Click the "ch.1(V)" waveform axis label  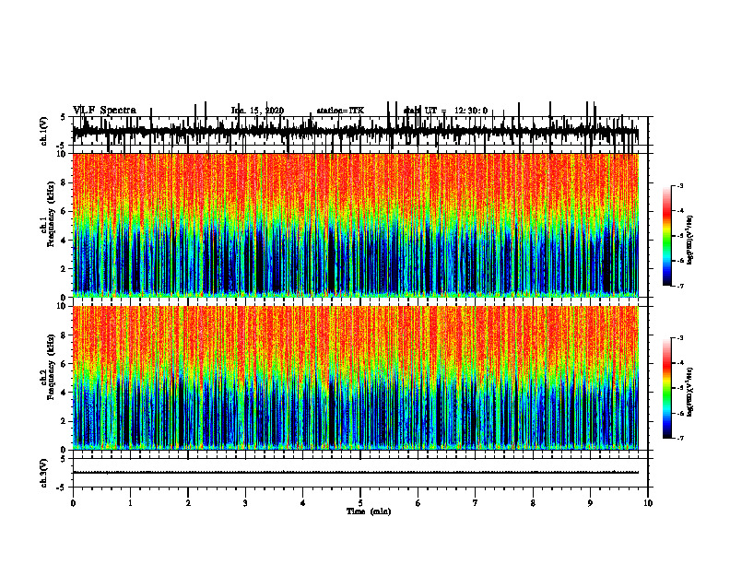click(44, 131)
